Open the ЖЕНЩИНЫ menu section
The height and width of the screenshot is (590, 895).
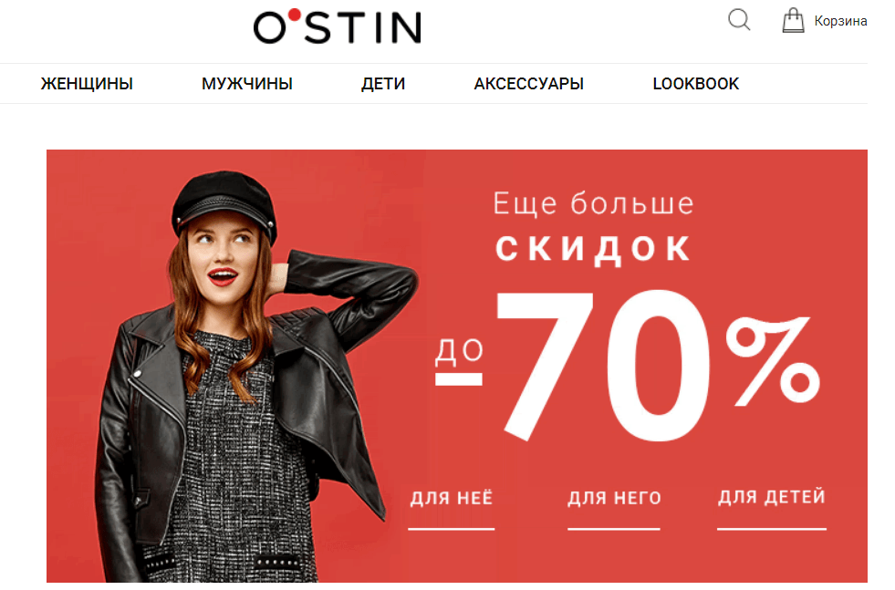point(87,84)
